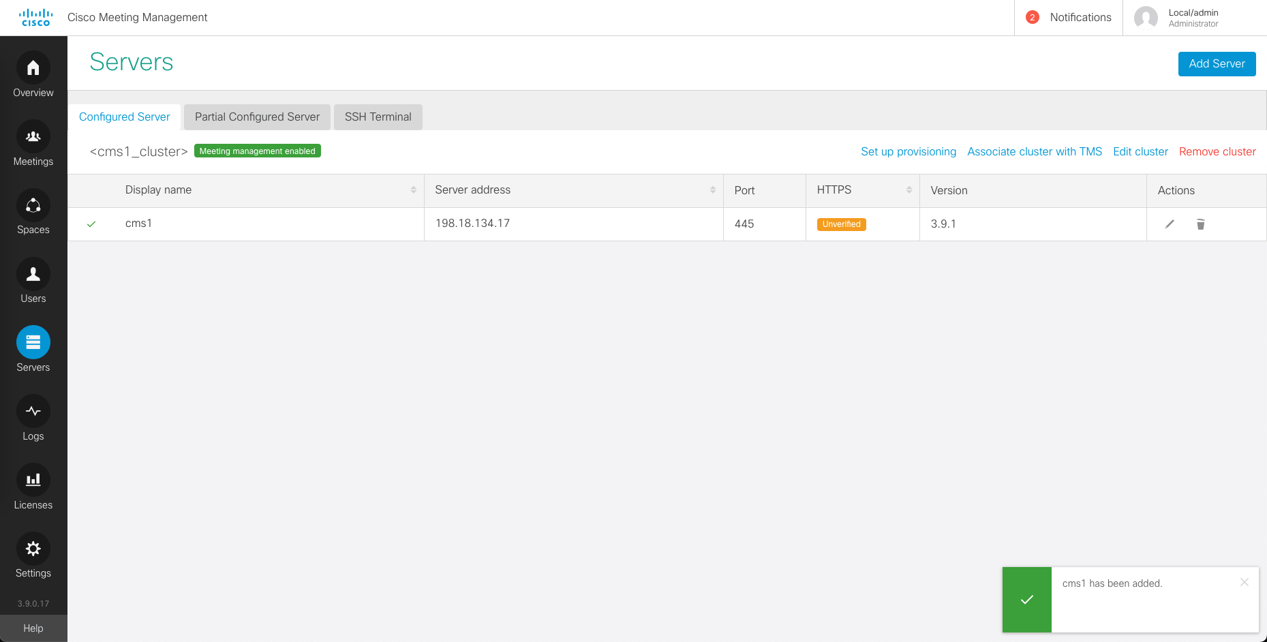Open the Overview home icon
This screenshot has width=1267, height=642.
33,68
